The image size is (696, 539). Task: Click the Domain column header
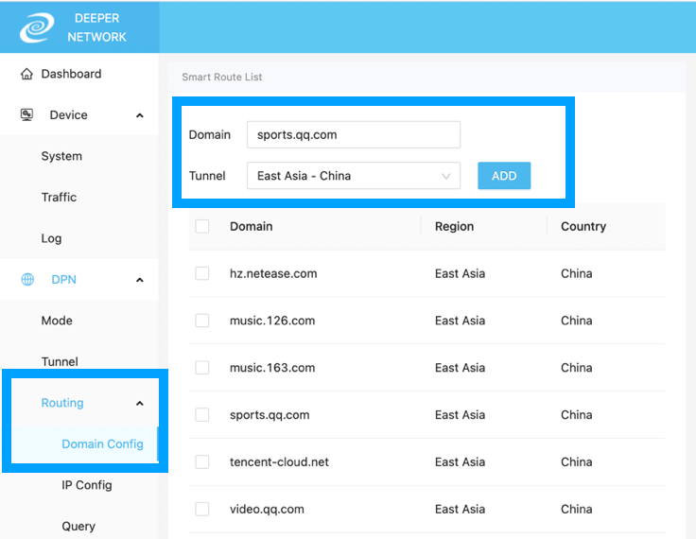coord(252,226)
